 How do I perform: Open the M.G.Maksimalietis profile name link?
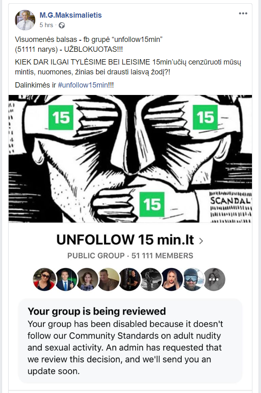coord(71,15)
